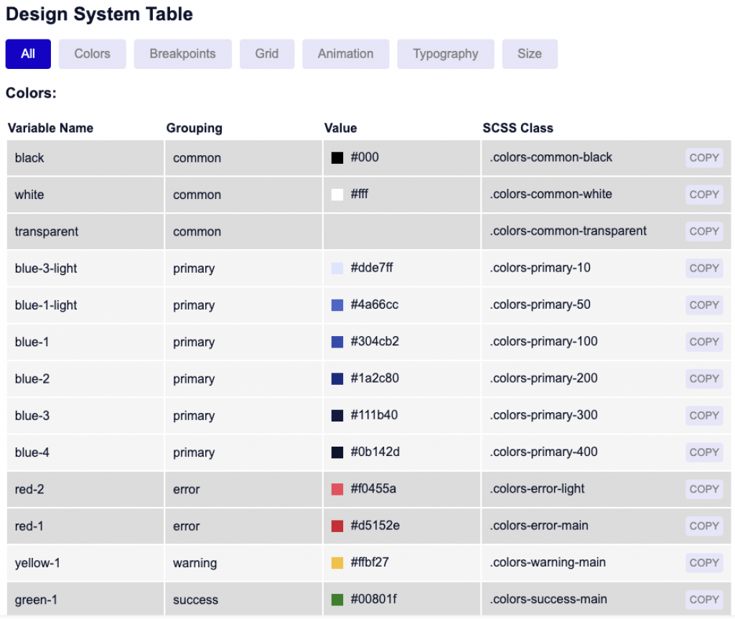
Task: Copy the .colors-common-white class
Action: click(703, 195)
